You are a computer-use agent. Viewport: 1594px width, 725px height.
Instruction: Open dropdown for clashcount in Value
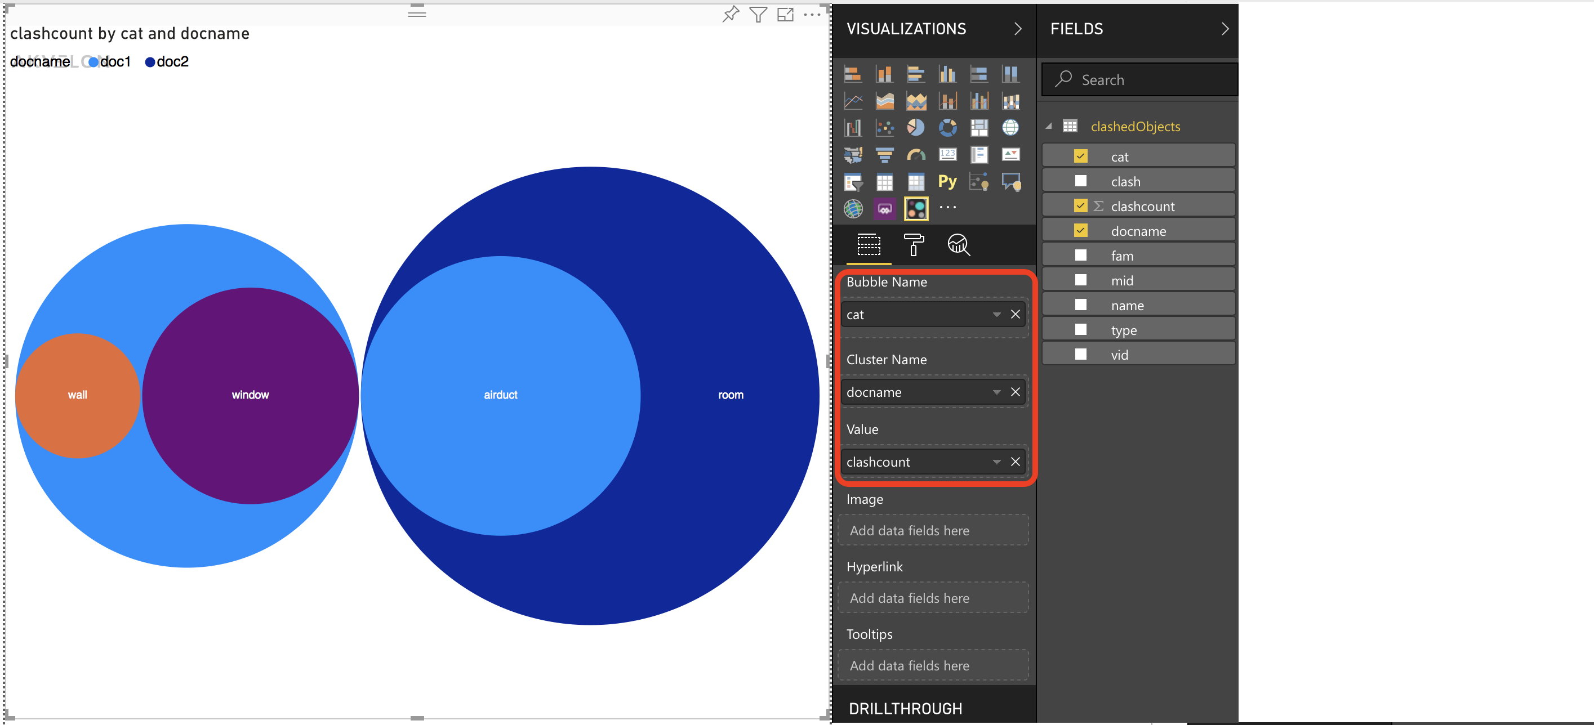[x=996, y=462]
